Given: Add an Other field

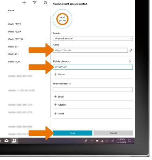Looking at the screenshot, I should coord(59,114).
